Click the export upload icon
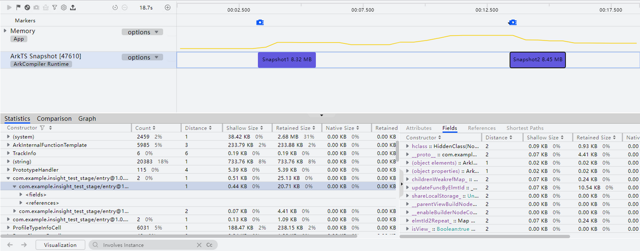 [x=73, y=8]
